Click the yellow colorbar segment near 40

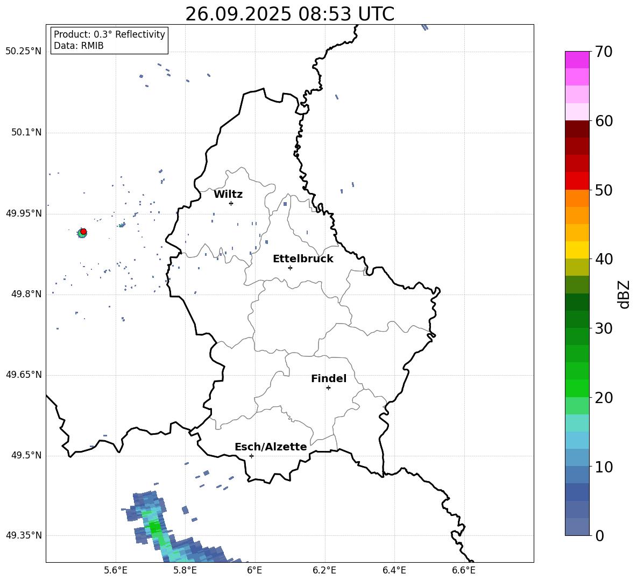tap(577, 250)
